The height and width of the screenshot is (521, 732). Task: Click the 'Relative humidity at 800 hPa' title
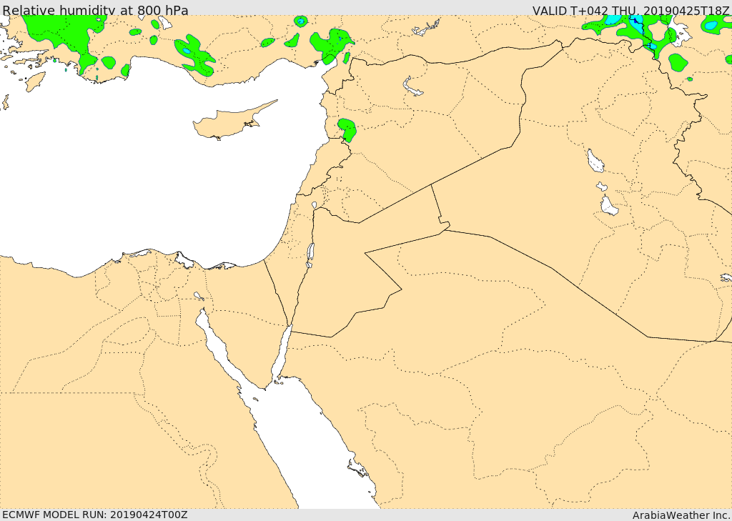click(x=95, y=9)
